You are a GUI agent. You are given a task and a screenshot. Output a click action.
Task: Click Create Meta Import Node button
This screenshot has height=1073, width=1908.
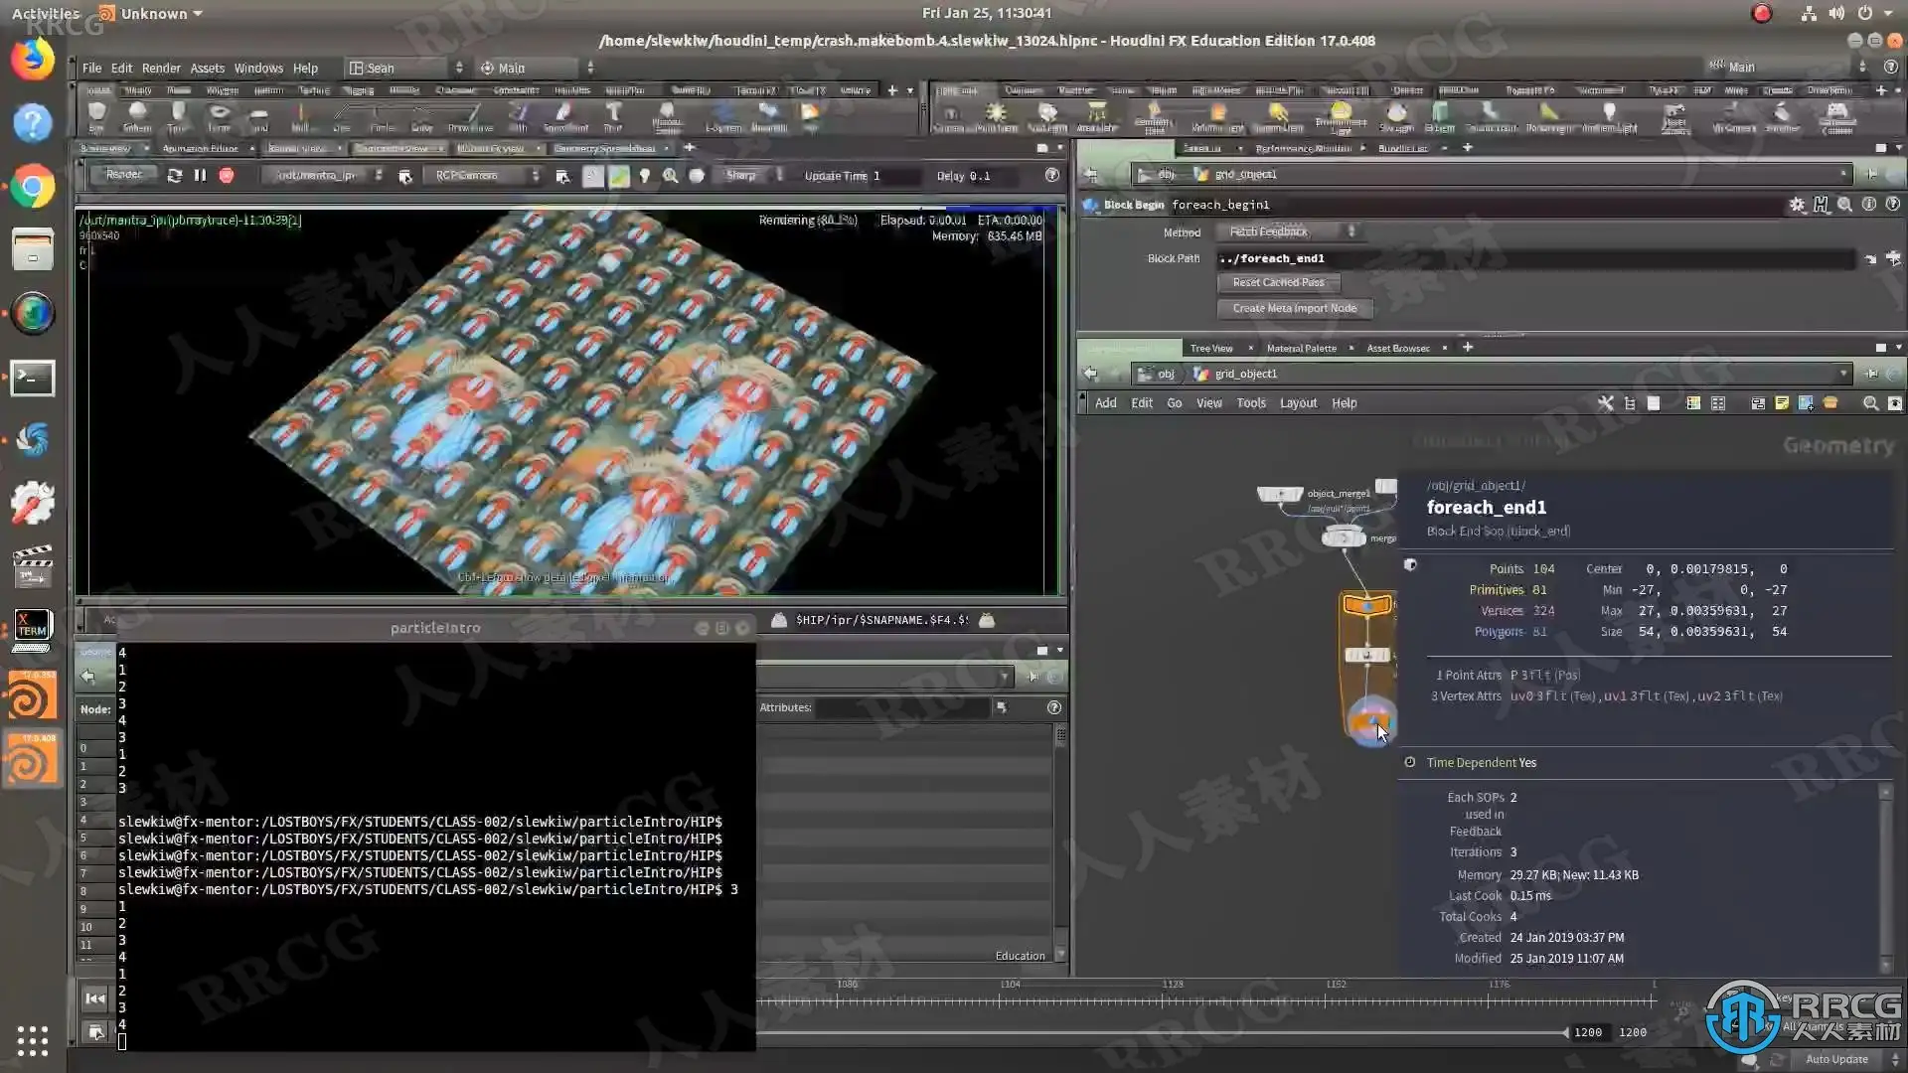pos(1294,309)
